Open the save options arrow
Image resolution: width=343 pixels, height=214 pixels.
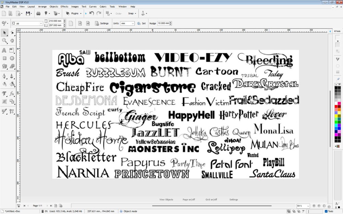(x=31, y=14)
